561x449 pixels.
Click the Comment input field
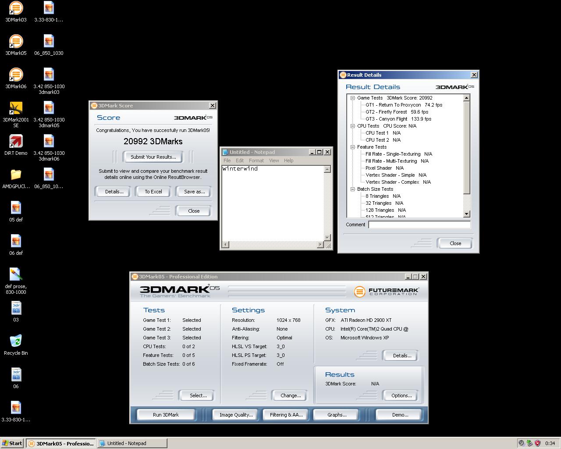coord(419,224)
